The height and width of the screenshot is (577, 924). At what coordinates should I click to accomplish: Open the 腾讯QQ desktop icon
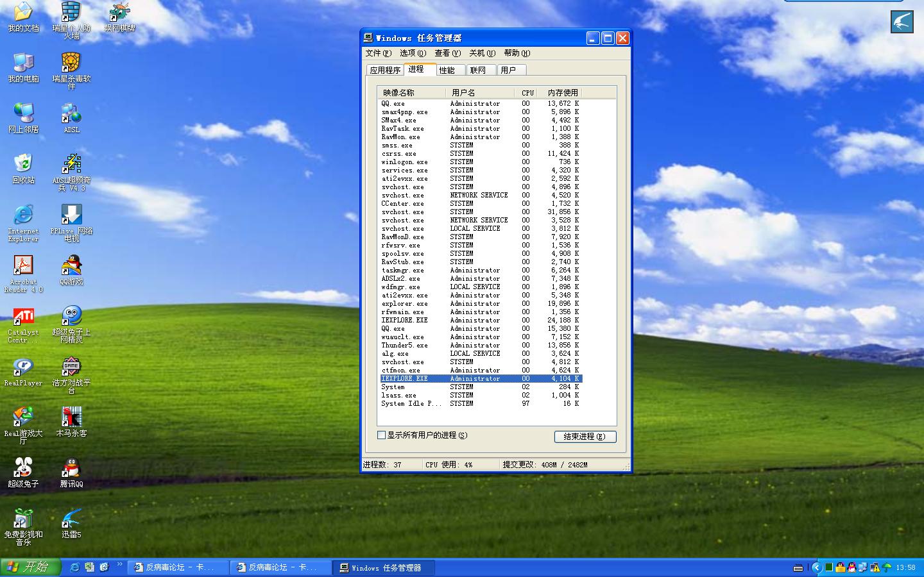(71, 469)
